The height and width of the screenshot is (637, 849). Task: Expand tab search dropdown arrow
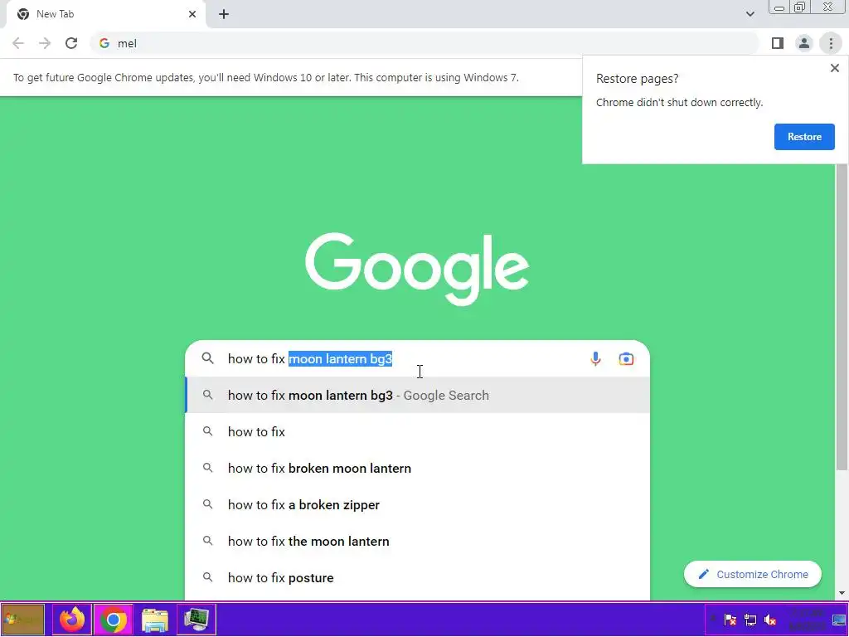coord(750,14)
